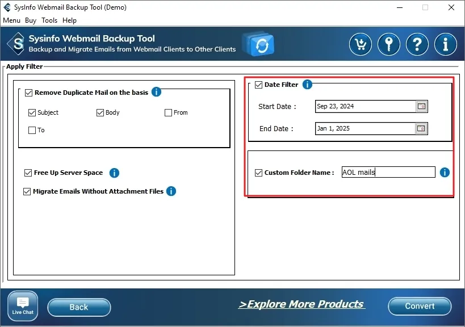Toggle Free Up Server Space checkbox
Image resolution: width=465 pixels, height=327 pixels.
(28, 173)
